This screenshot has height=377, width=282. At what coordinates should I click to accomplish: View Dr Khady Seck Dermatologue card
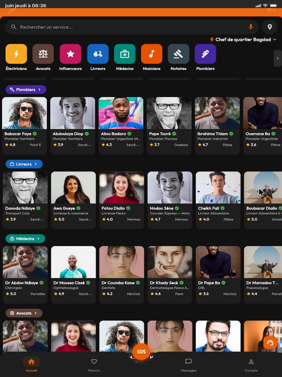(x=170, y=275)
